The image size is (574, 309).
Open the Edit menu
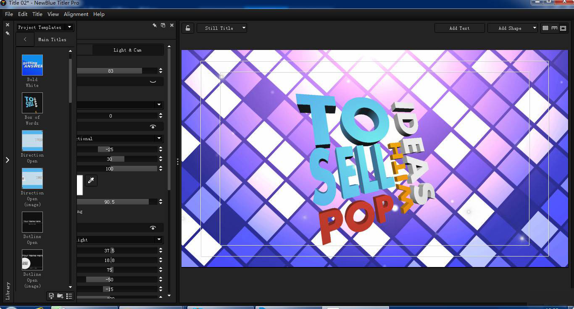point(23,14)
